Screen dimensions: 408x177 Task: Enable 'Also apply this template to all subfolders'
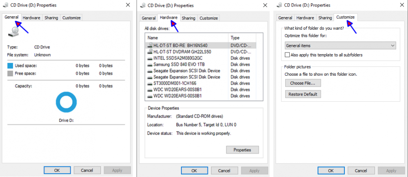(x=287, y=55)
